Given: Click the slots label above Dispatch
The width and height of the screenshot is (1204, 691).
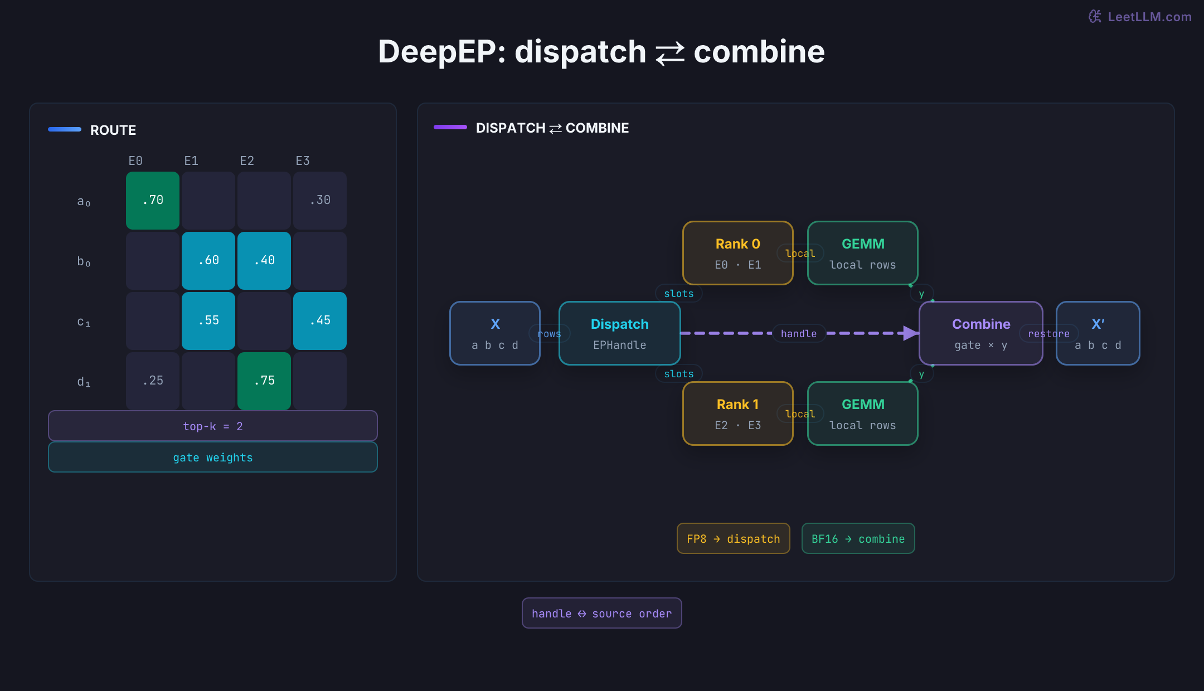Looking at the screenshot, I should 679,294.
